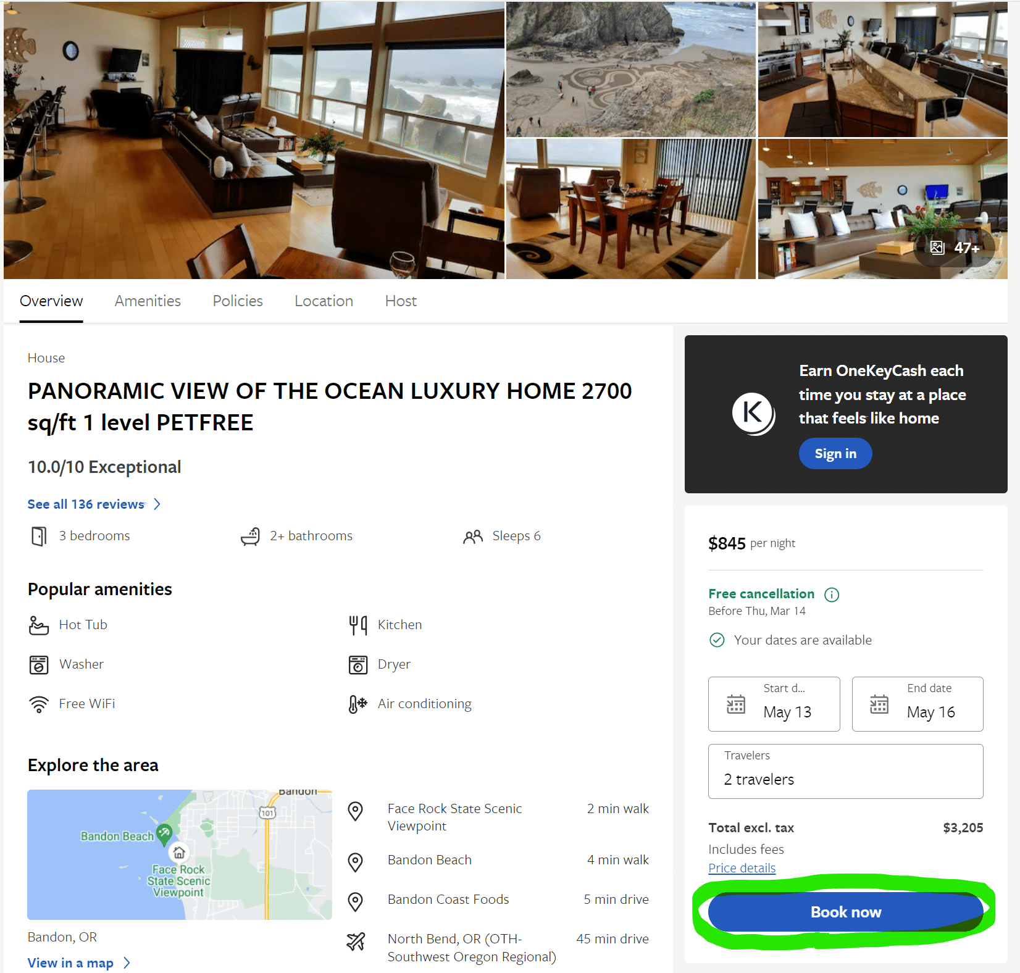Open the Price details link
This screenshot has height=973, width=1020.
(x=742, y=868)
